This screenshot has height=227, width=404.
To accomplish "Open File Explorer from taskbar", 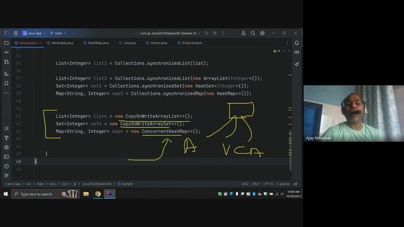I will (86, 194).
